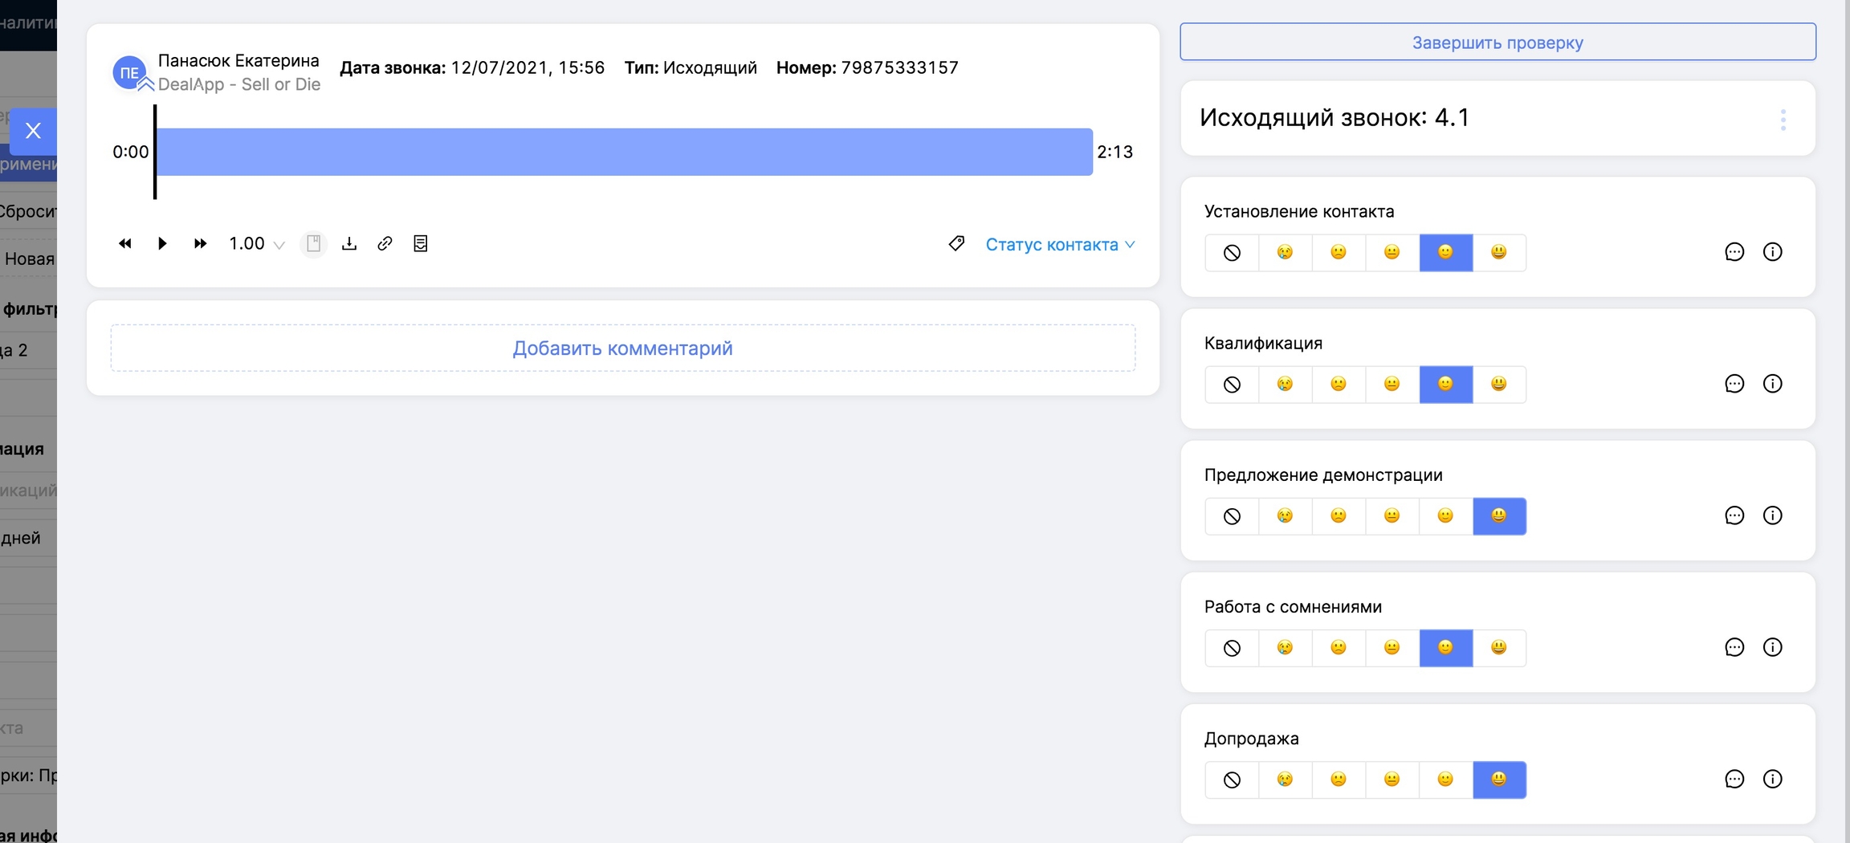The height and width of the screenshot is (843, 1850).
Task: Click Завершить проверку button
Action: click(x=1498, y=42)
